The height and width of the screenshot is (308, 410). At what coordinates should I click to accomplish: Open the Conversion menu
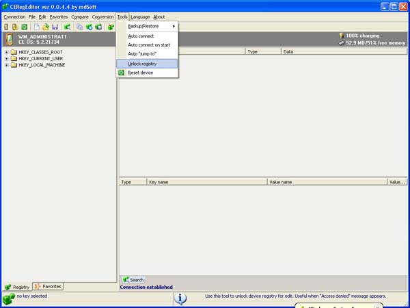point(102,16)
